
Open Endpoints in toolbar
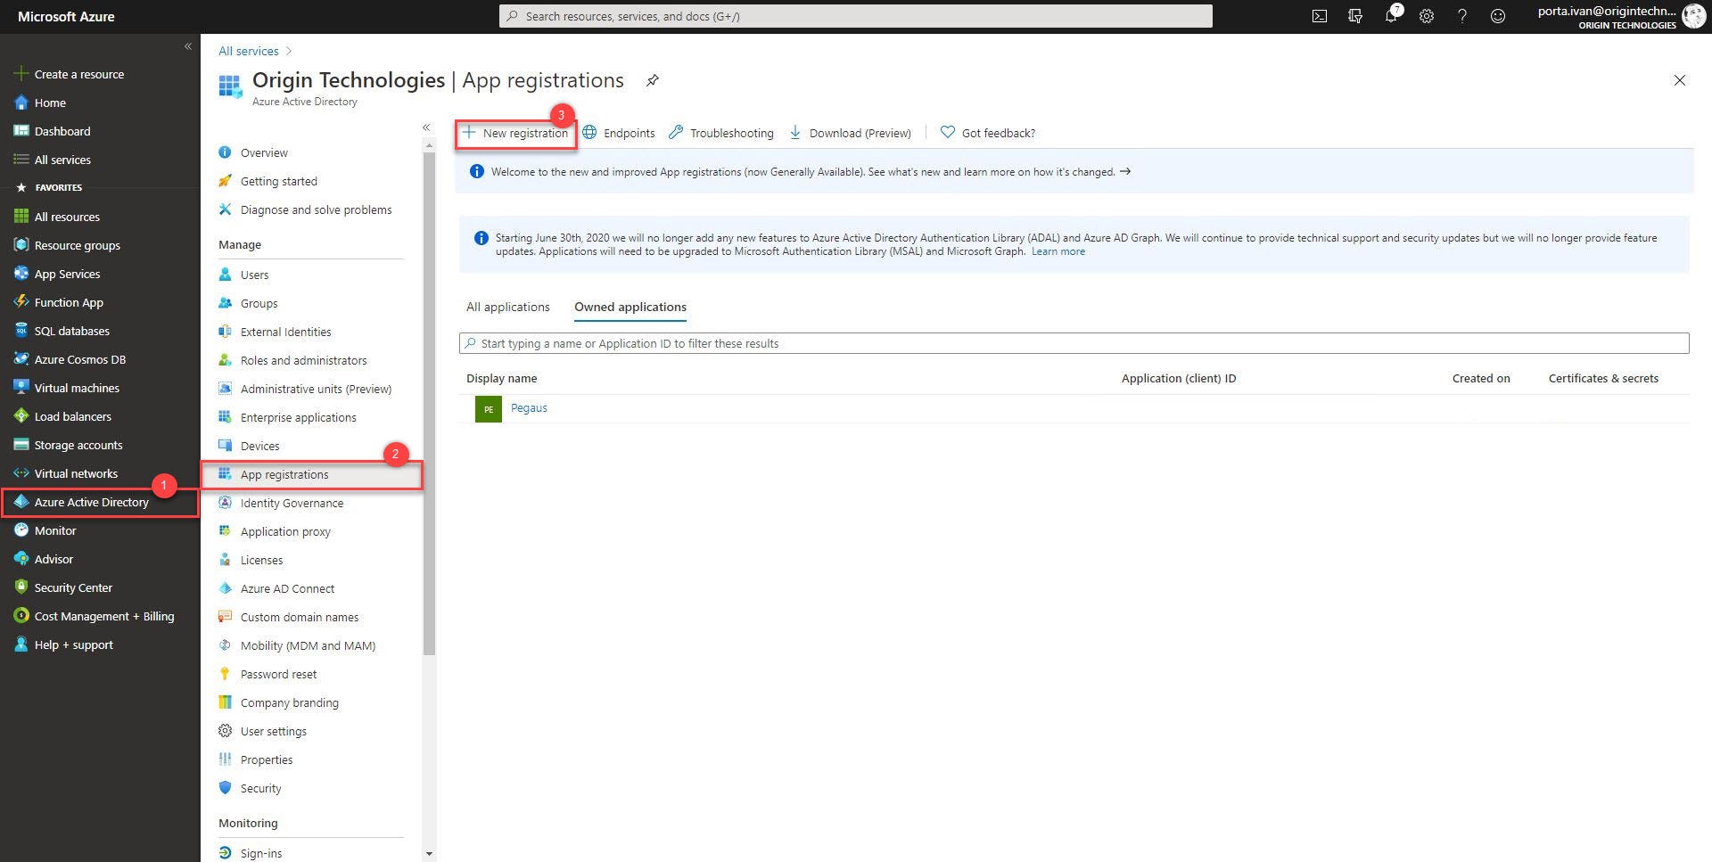(x=619, y=133)
